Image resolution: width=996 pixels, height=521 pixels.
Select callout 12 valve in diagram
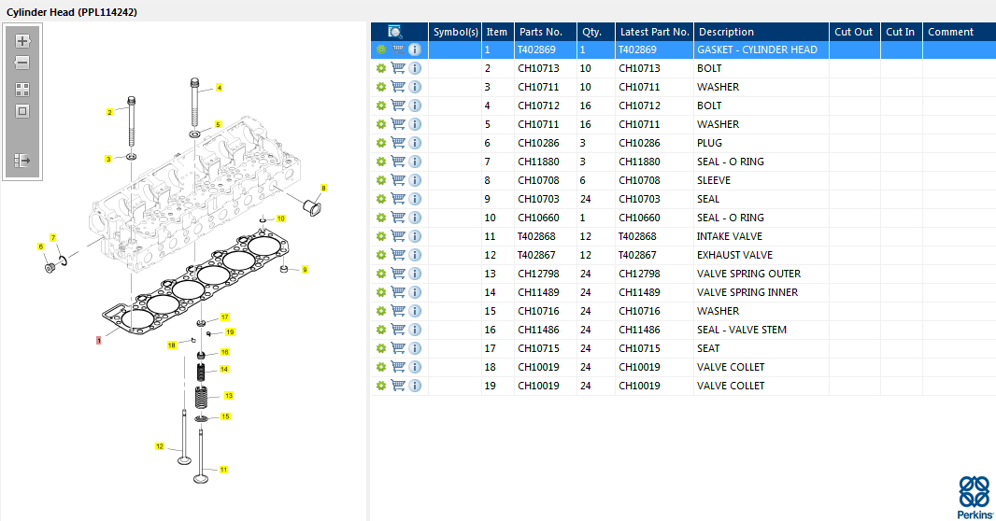pos(160,446)
